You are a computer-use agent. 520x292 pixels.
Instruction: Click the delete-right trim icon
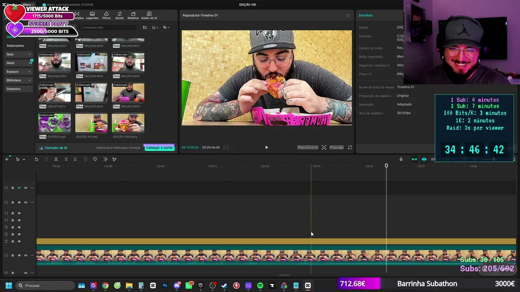pyautogui.click(x=75, y=159)
